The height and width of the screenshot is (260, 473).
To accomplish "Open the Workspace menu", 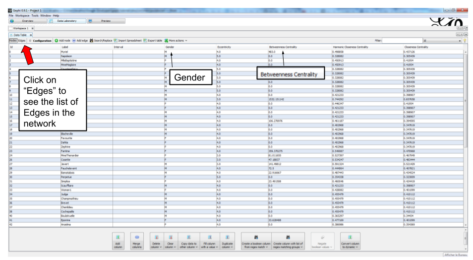I will click(22, 16).
